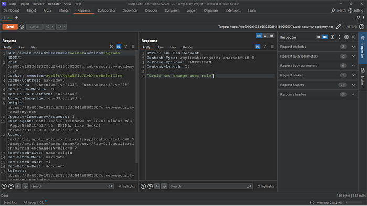
Task: Go to next response search match
Action: [x=164, y=186]
